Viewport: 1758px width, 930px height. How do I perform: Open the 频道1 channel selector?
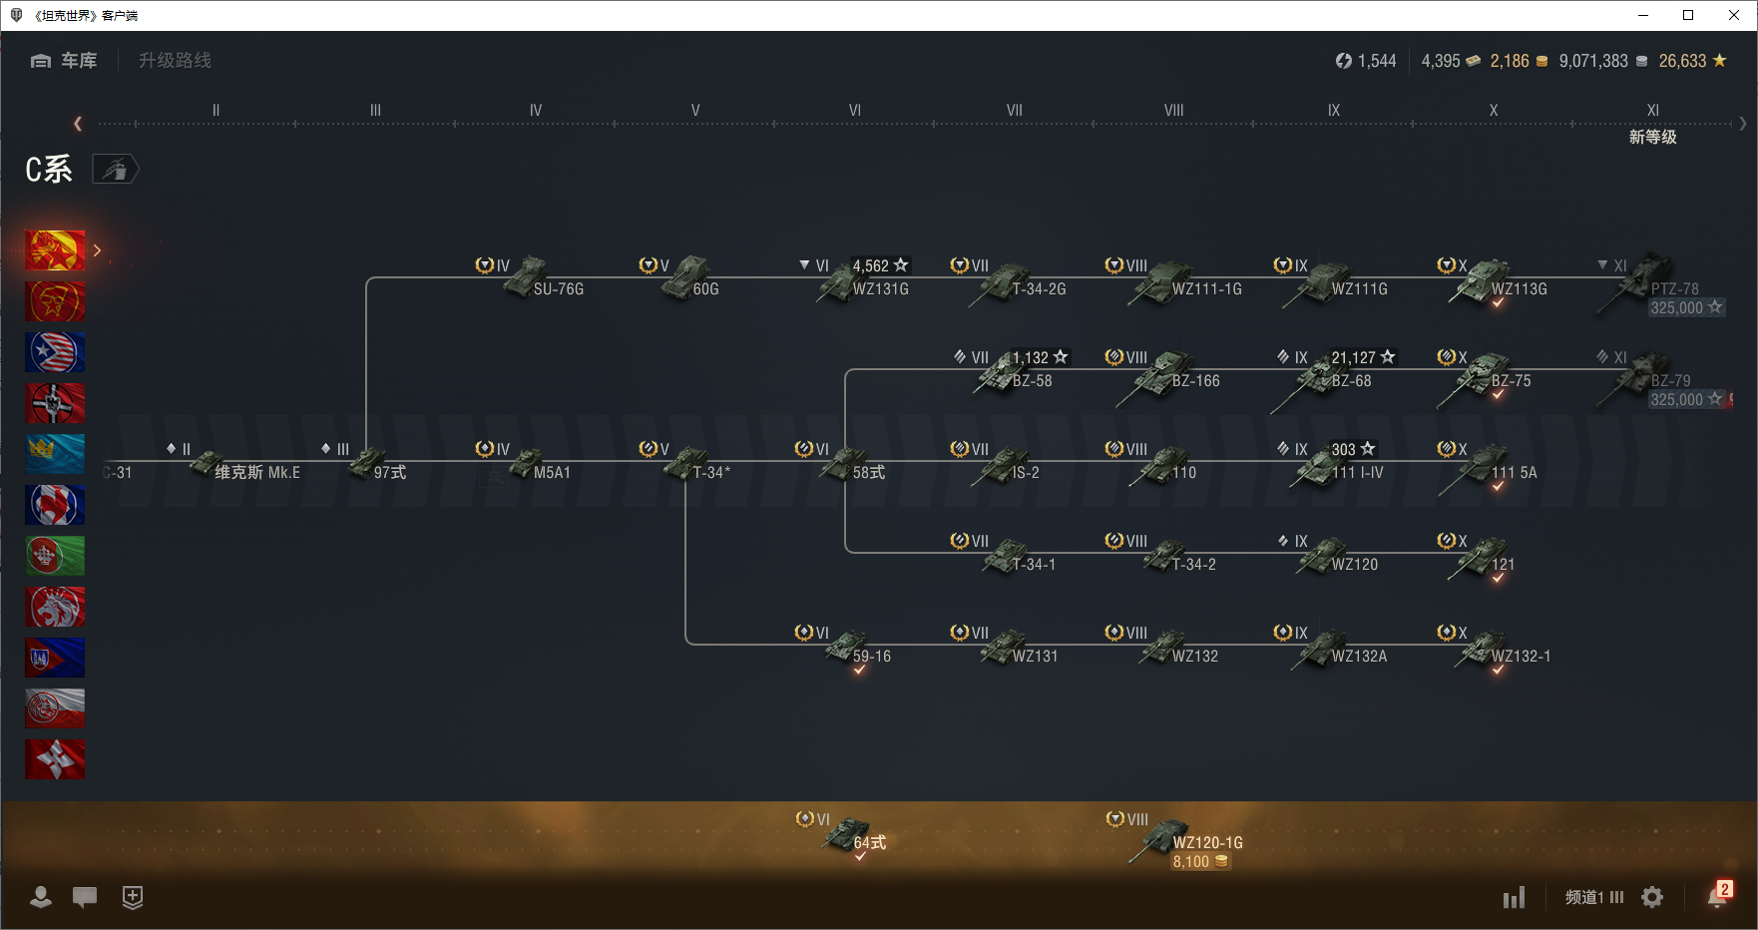tap(1593, 897)
